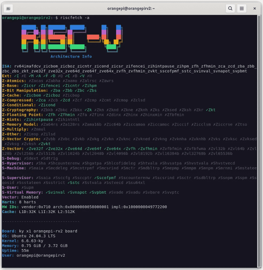Click the Z-Bit Manipulation: label
The height and width of the screenshot is (270, 263).
25,90
